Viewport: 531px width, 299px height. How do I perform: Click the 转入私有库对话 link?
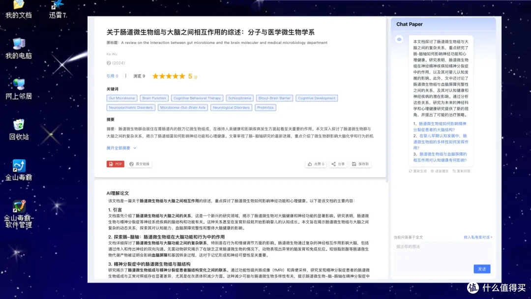point(478,237)
